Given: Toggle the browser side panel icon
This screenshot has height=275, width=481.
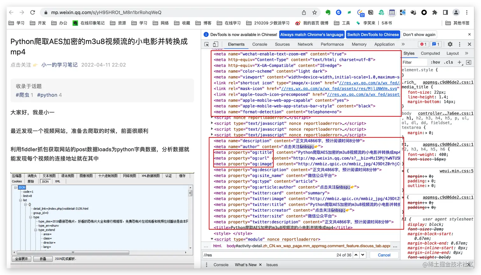Looking at the screenshot, I should pos(445,12).
